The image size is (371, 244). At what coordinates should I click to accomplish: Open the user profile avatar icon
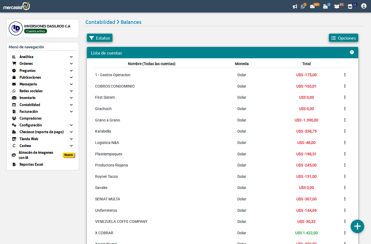[x=364, y=6]
